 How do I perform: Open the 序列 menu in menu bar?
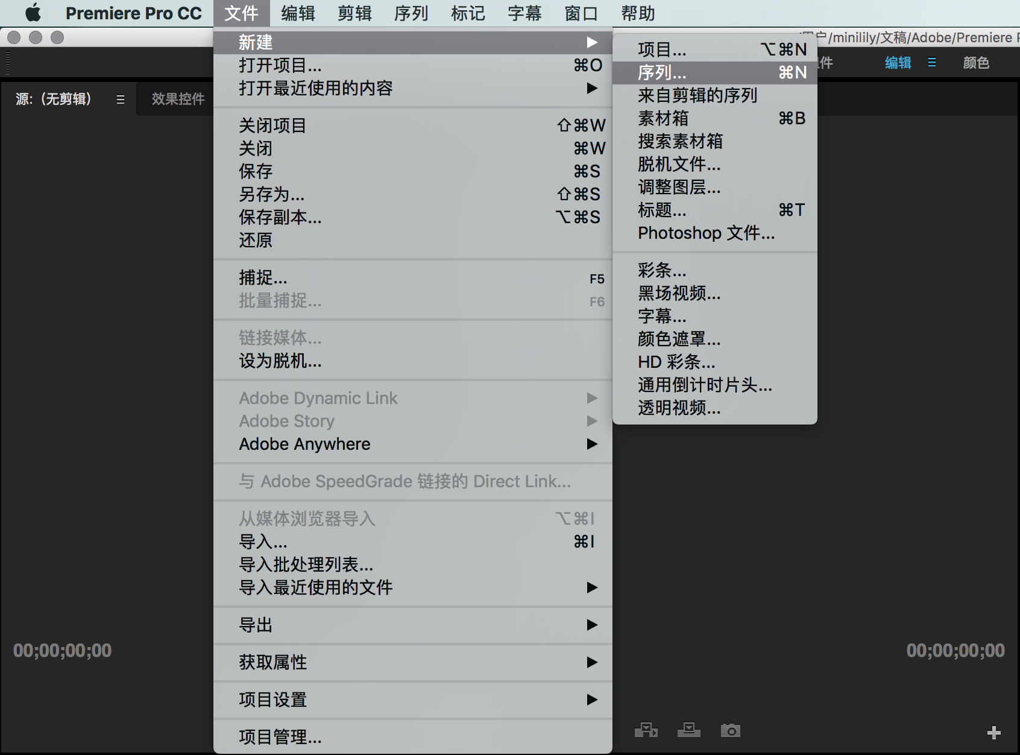(x=411, y=13)
